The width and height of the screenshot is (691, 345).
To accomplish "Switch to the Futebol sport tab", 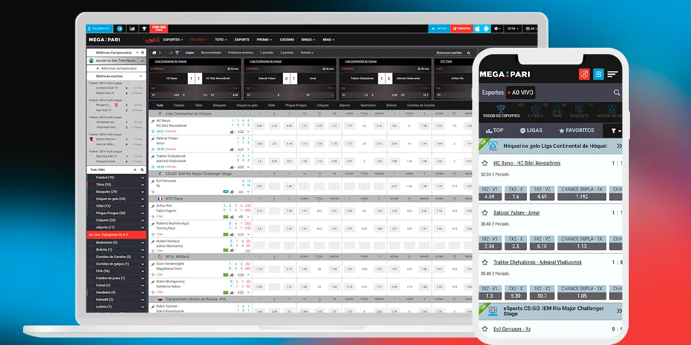I will tap(179, 105).
